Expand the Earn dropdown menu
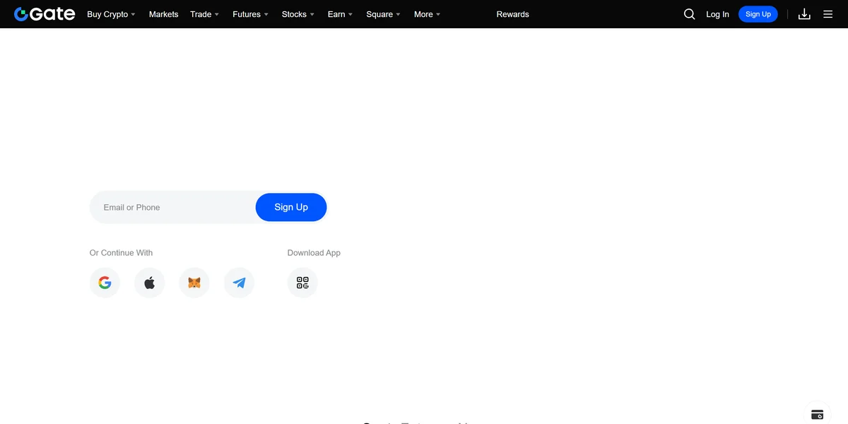The height and width of the screenshot is (424, 848). click(x=340, y=14)
